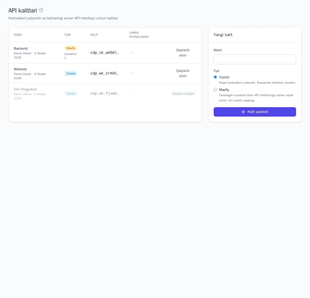Click the Backend key cdp_sk_wVOdl… value

tap(104, 53)
